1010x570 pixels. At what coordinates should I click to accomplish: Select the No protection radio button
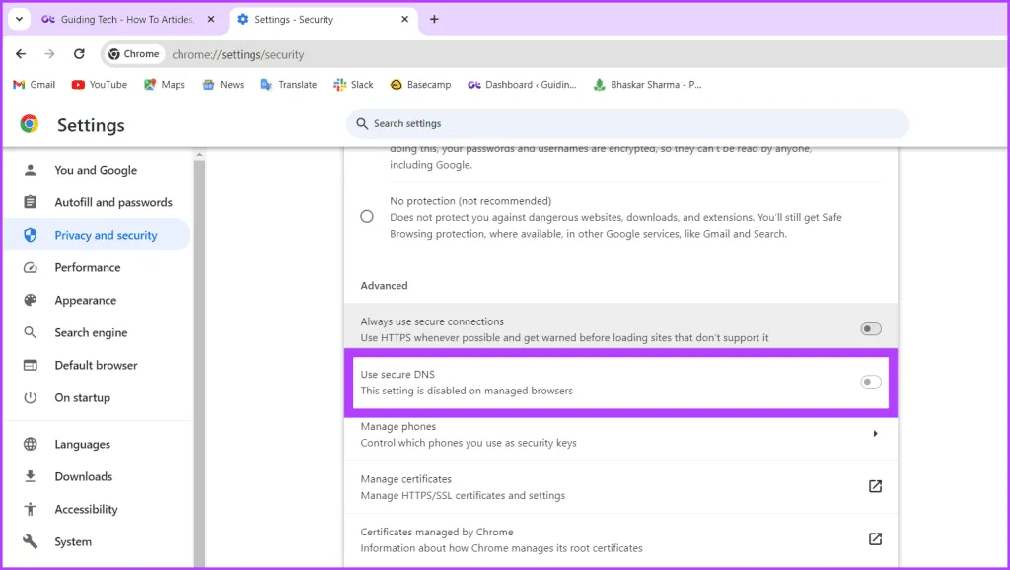(x=367, y=216)
